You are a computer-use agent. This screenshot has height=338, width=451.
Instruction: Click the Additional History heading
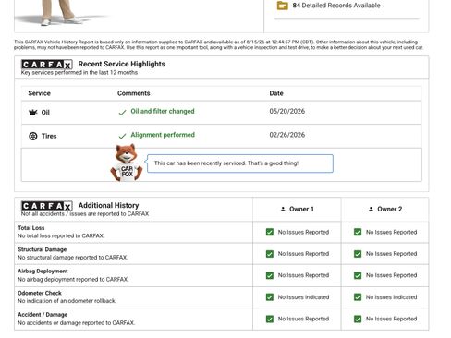pyautogui.click(x=108, y=205)
